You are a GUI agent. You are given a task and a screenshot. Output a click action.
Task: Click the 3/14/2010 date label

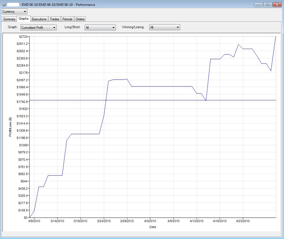57,221
